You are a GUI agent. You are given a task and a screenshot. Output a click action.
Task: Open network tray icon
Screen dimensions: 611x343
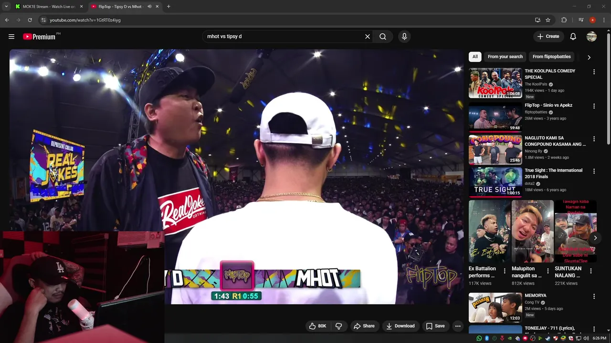pyautogui.click(x=579, y=338)
